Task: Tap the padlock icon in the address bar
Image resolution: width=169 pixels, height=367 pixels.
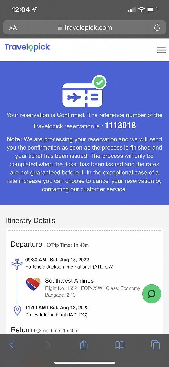Action: click(60, 28)
